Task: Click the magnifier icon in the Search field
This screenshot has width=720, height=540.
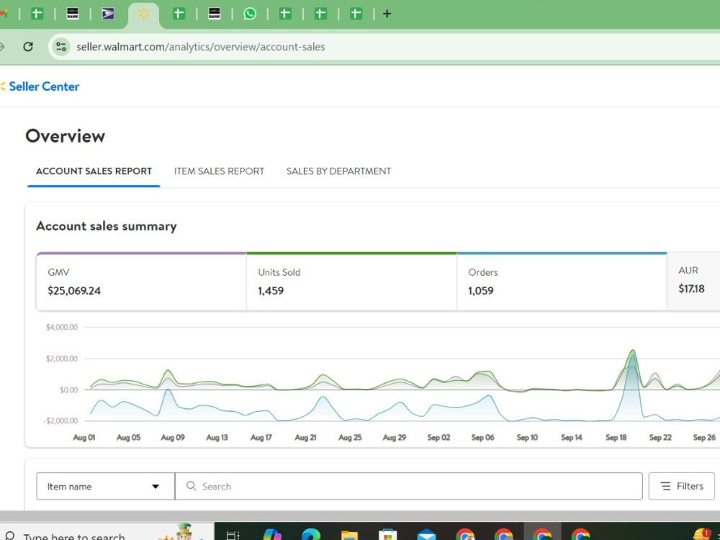Action: (191, 486)
